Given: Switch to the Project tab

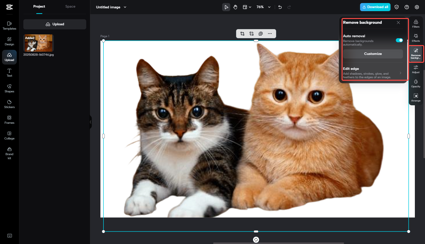Looking at the screenshot, I should pos(39,7).
